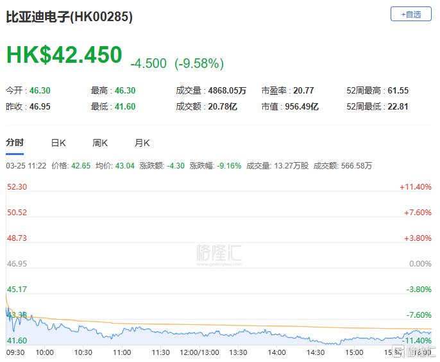Select the 分时 intraday chart tab
The image size is (440, 362).
15,142
